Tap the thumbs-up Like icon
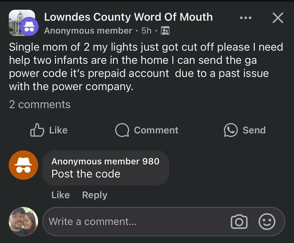 pos(37,130)
